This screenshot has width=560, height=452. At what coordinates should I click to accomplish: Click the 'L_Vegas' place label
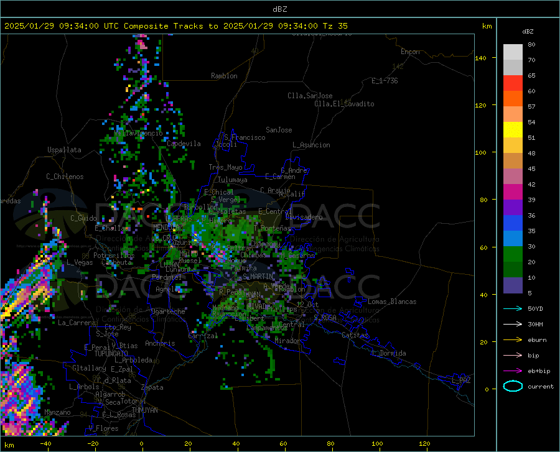pyautogui.click(x=80, y=262)
